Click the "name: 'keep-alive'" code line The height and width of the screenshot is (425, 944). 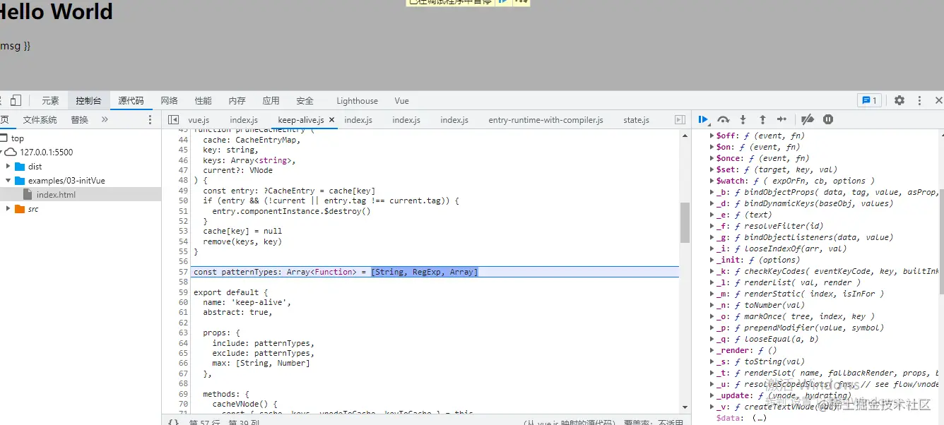click(x=247, y=302)
